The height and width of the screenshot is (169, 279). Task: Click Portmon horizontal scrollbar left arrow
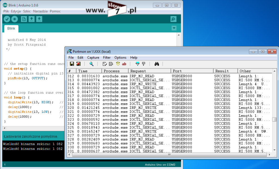click(69, 155)
